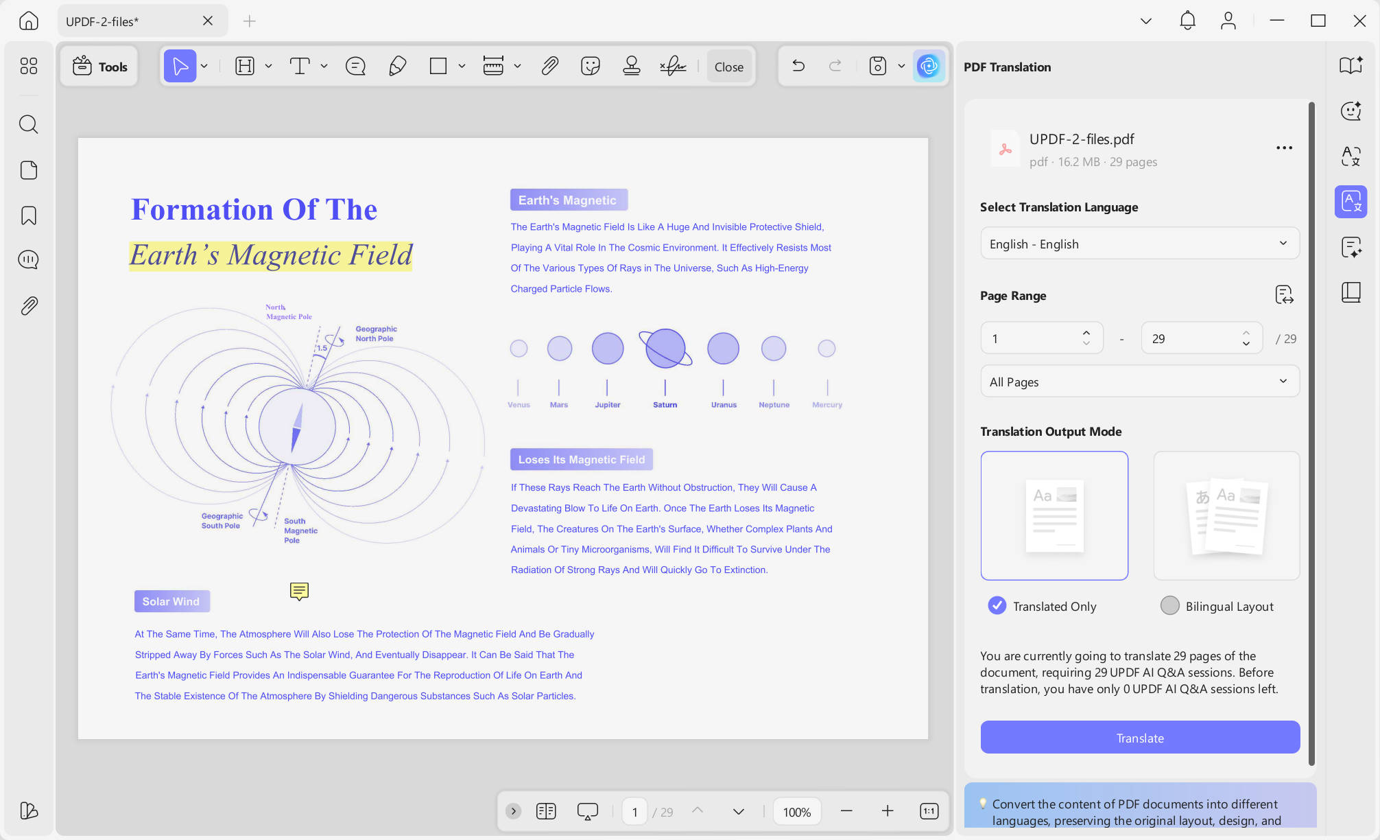Image resolution: width=1380 pixels, height=840 pixels.
Task: Select the stamp tool
Action: [631, 66]
